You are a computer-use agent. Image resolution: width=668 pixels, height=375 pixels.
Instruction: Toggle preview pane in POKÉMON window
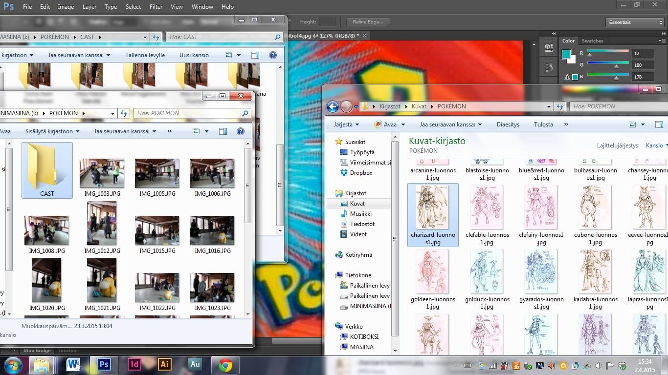(223, 131)
